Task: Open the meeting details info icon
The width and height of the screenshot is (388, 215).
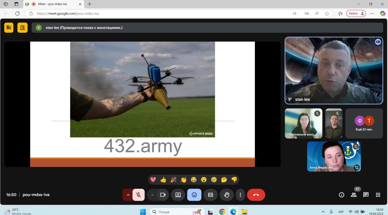Action: tap(342, 195)
